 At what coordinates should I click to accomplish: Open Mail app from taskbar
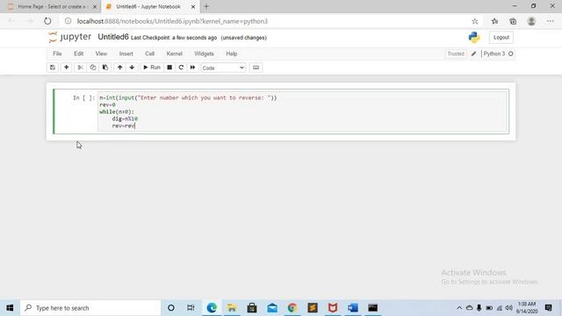tap(272, 308)
